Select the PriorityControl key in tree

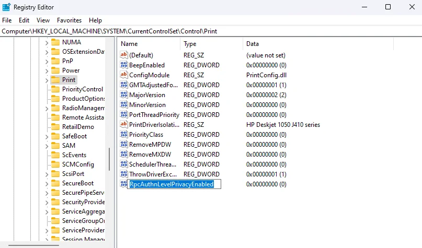click(82, 89)
